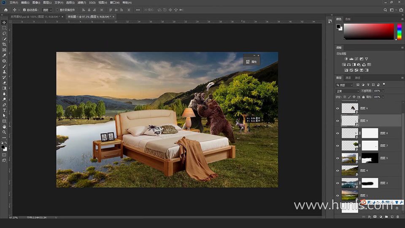Select the Crop tool

point(4,44)
